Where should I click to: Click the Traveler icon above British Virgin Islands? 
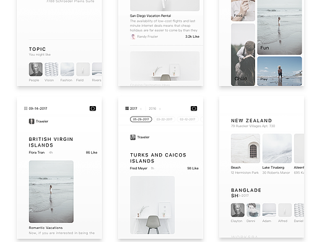tap(32, 121)
